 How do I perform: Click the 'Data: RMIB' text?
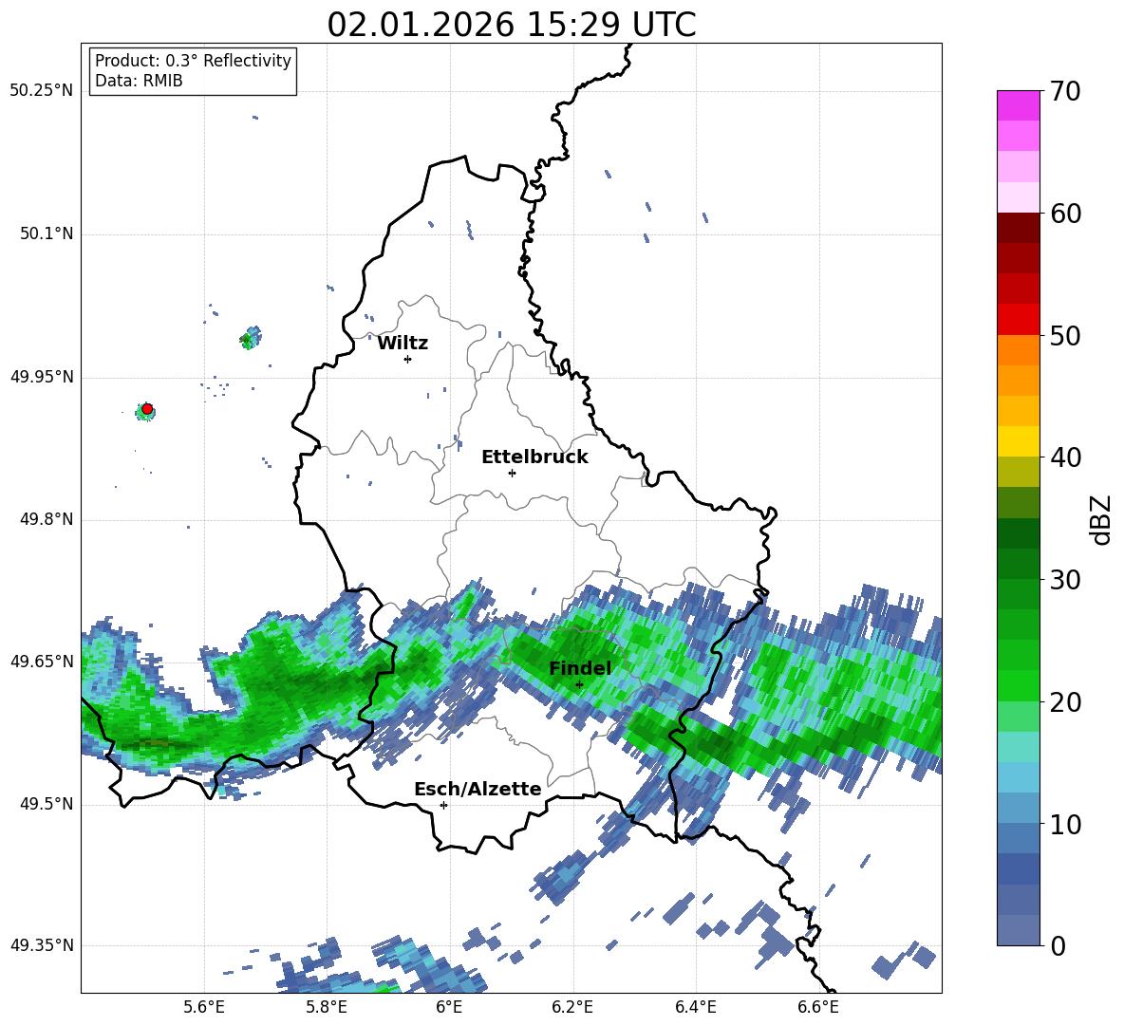click(139, 81)
